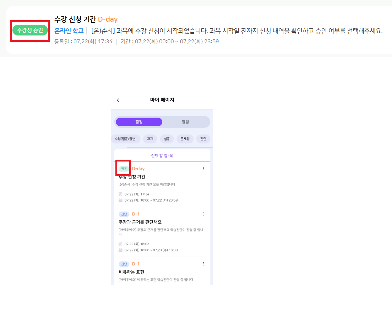Image resolution: width=392 pixels, height=335 pixels.
Task: Click the green 수강생 승인 badge
Action: point(30,30)
